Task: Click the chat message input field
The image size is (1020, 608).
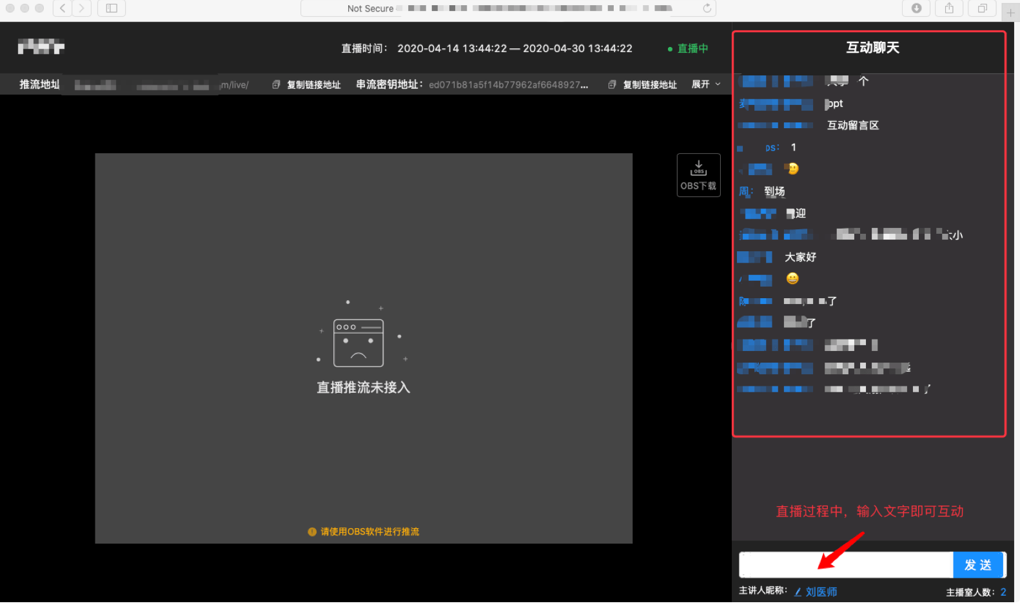Action: 845,565
